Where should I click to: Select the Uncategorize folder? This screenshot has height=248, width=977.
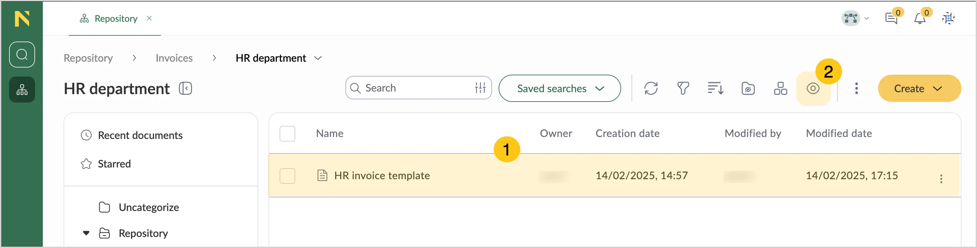coord(139,207)
